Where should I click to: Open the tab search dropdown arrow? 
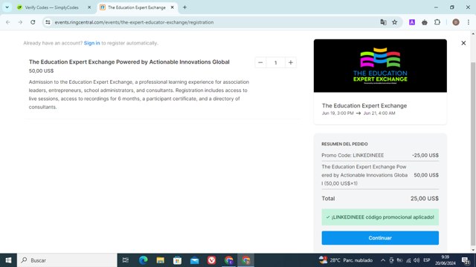(7, 7)
